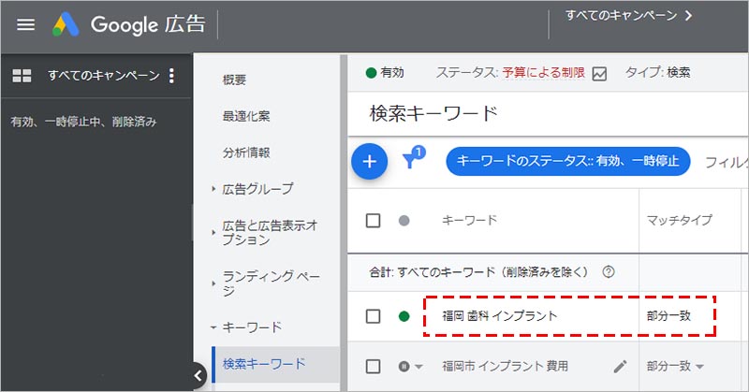This screenshot has width=749, height=392.
Task: Collapse the side navigation panel arrow
Action: 198,374
